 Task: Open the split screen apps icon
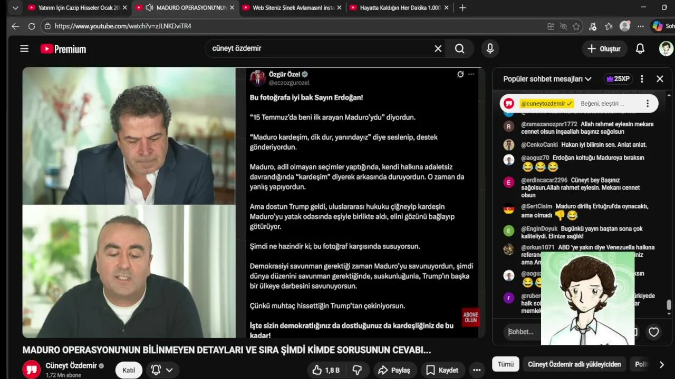tap(551, 26)
